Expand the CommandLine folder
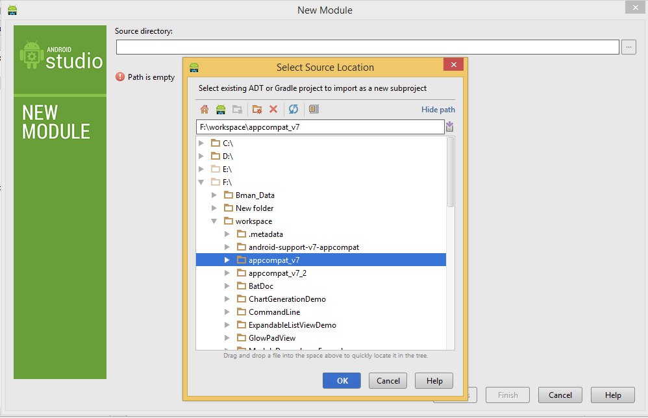The height and width of the screenshot is (418, 648). click(x=227, y=312)
